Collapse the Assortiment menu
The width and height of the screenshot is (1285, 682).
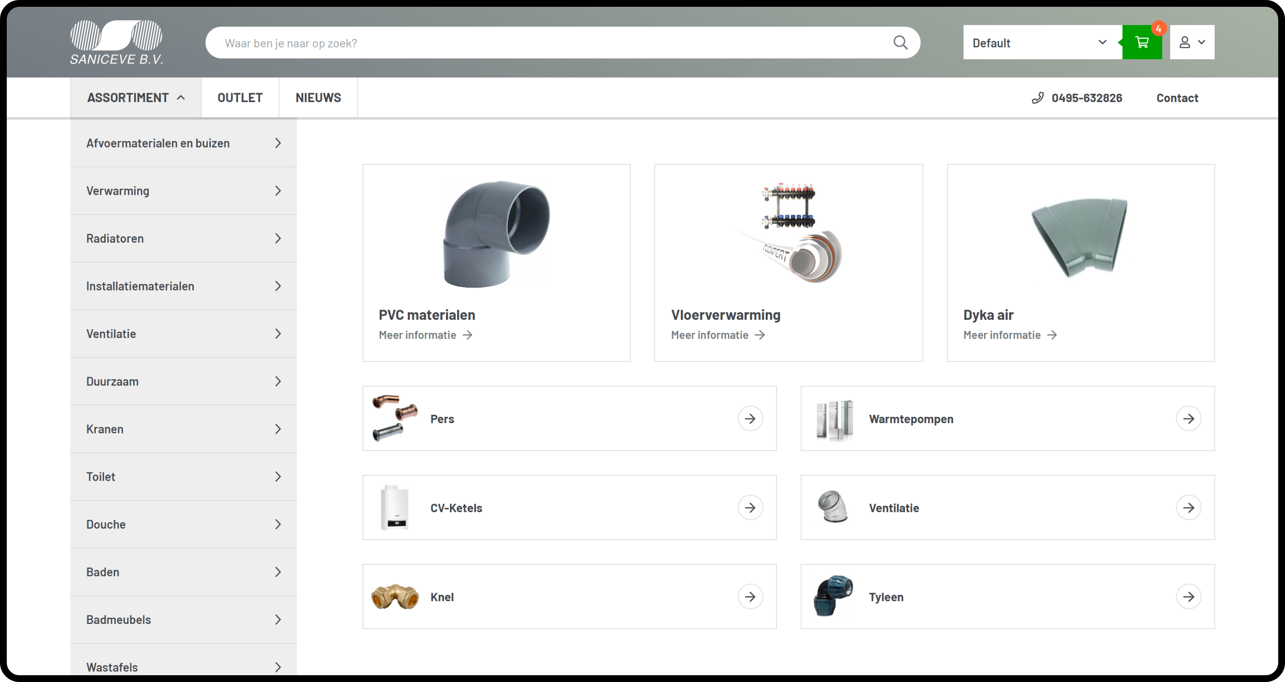pyautogui.click(x=136, y=98)
